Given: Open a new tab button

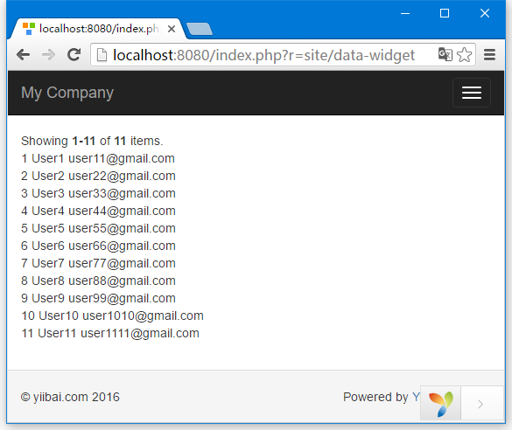Looking at the screenshot, I should coord(200,29).
